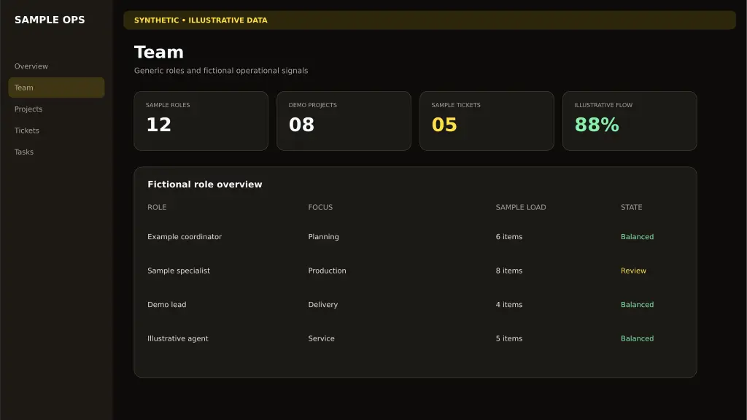747x420 pixels.
Task: Select the Sample specialist role
Action: click(179, 271)
